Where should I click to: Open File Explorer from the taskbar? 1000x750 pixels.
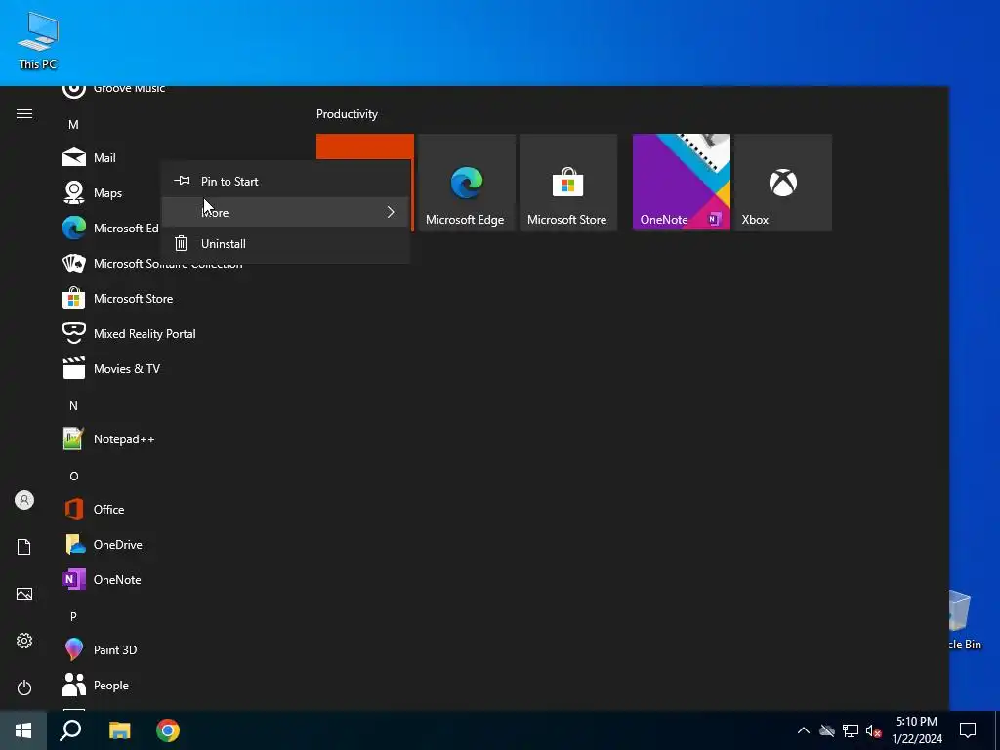[x=119, y=730]
